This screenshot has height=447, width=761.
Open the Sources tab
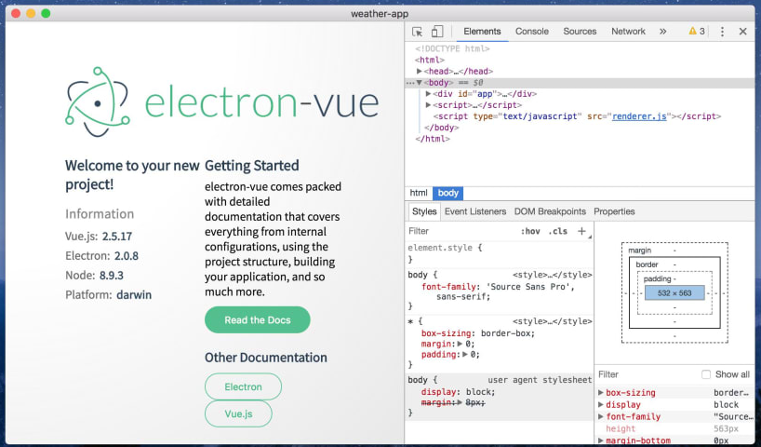tap(580, 32)
